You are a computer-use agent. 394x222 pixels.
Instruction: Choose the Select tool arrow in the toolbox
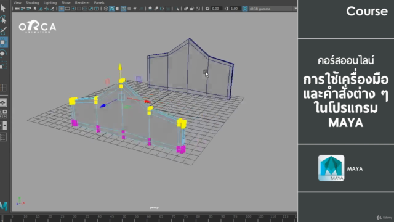click(x=3, y=8)
